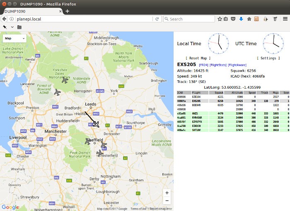Show bookmarks list icon in toolbar
Screen dimensions: 290x211
[226, 19]
